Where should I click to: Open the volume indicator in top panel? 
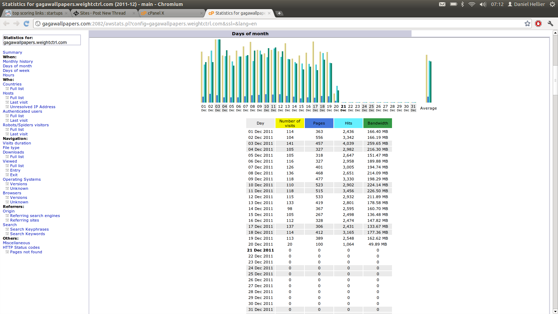coord(483,4)
